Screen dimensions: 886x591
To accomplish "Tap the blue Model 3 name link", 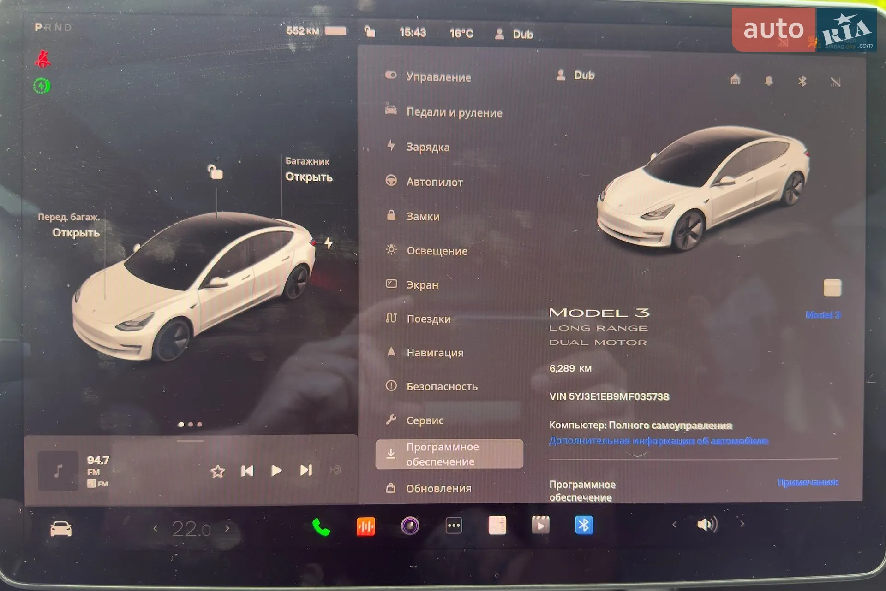I will (823, 315).
